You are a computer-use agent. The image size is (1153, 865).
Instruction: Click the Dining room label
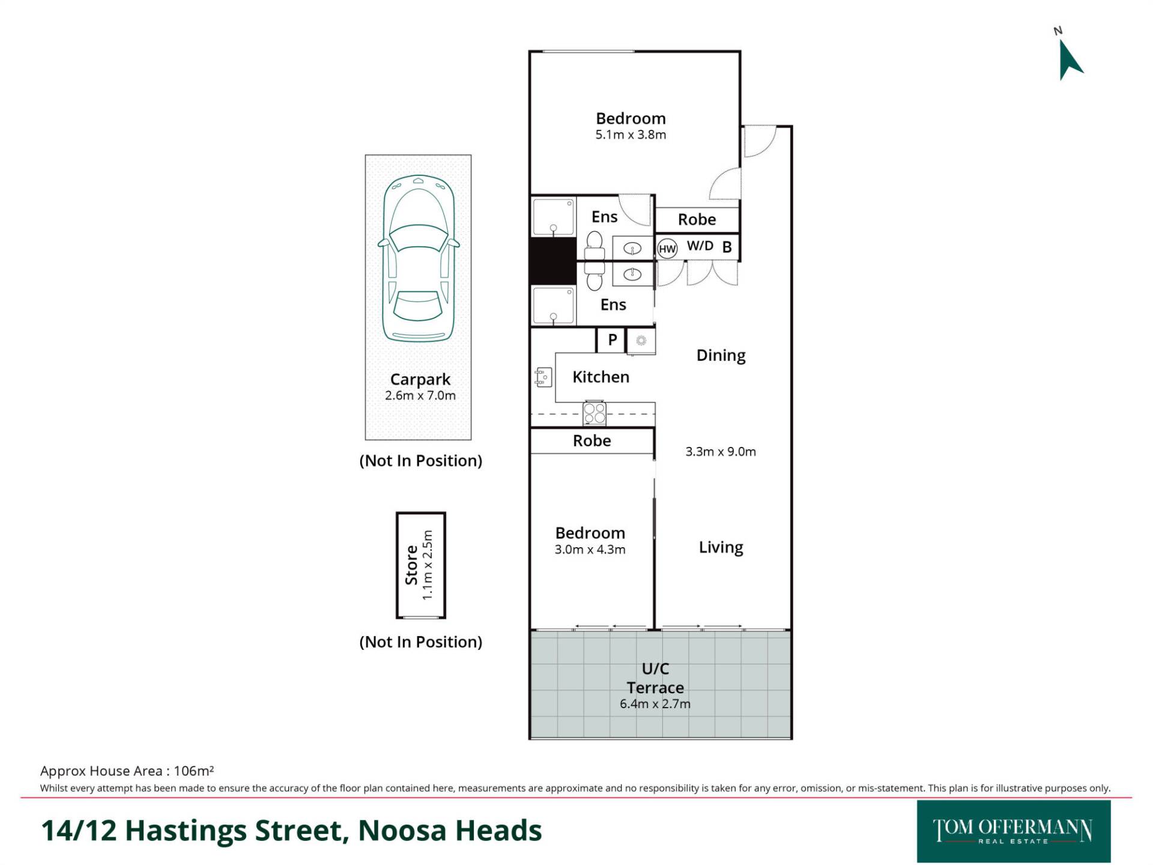click(721, 356)
